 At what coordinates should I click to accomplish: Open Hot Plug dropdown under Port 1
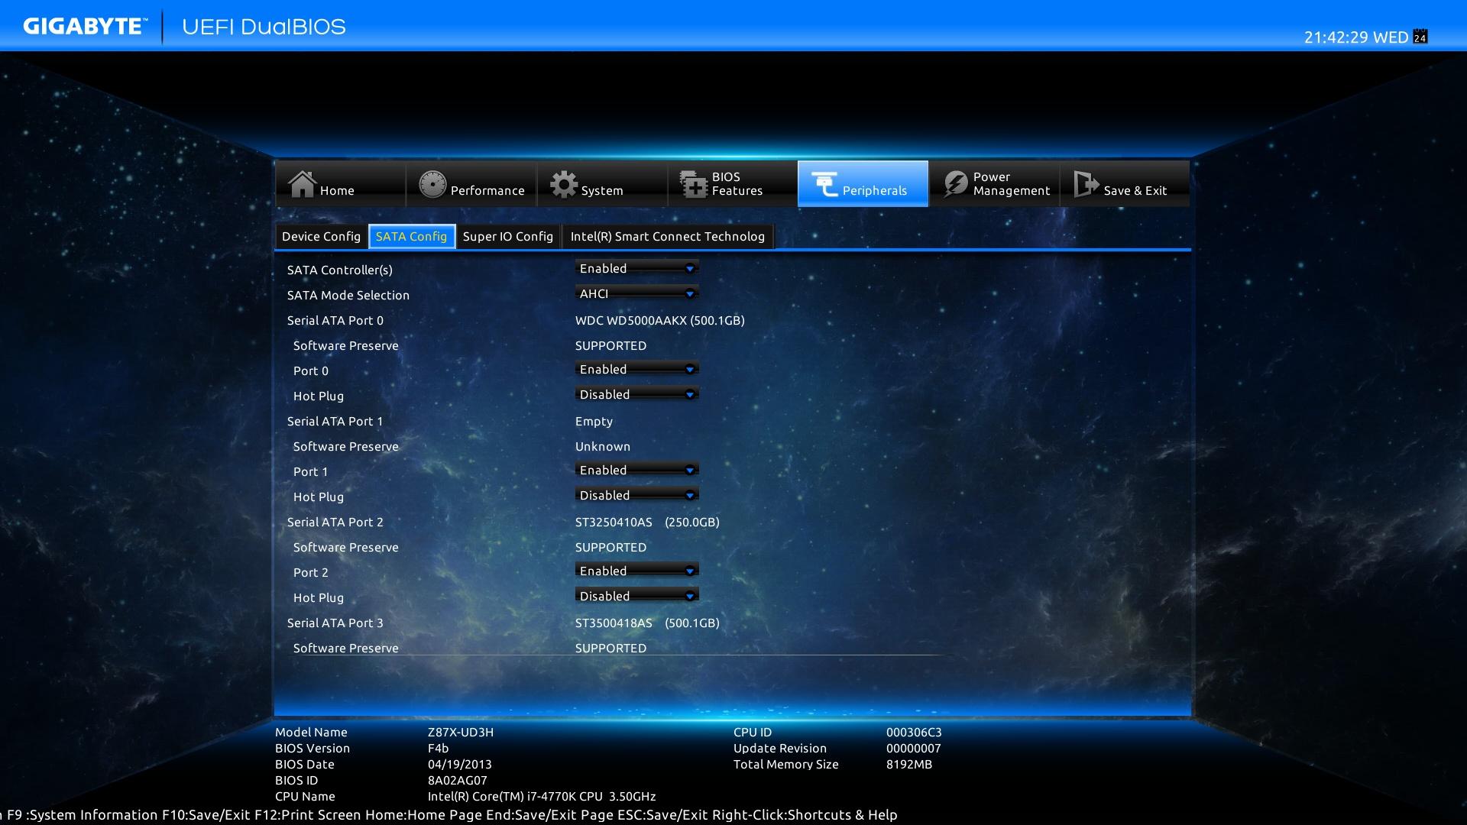tap(636, 496)
